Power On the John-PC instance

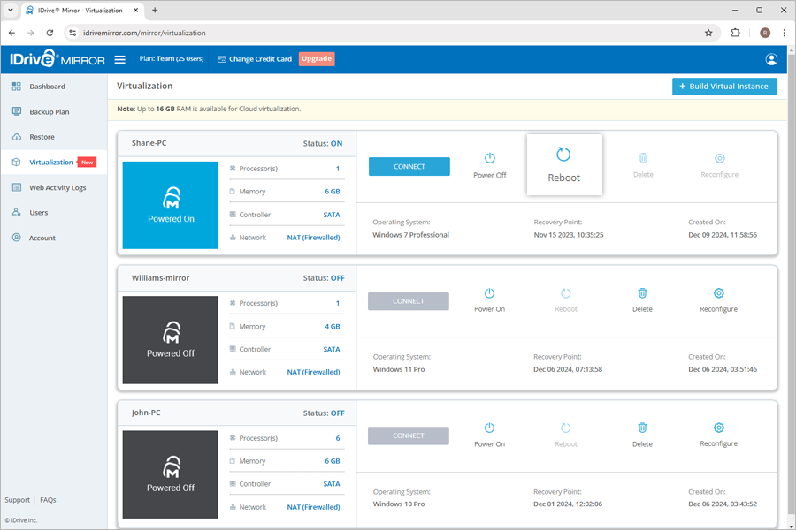[489, 435]
